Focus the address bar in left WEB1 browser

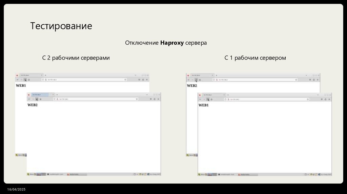[84, 80]
